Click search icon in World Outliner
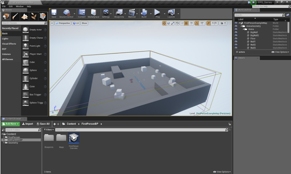 click(x=283, y=15)
